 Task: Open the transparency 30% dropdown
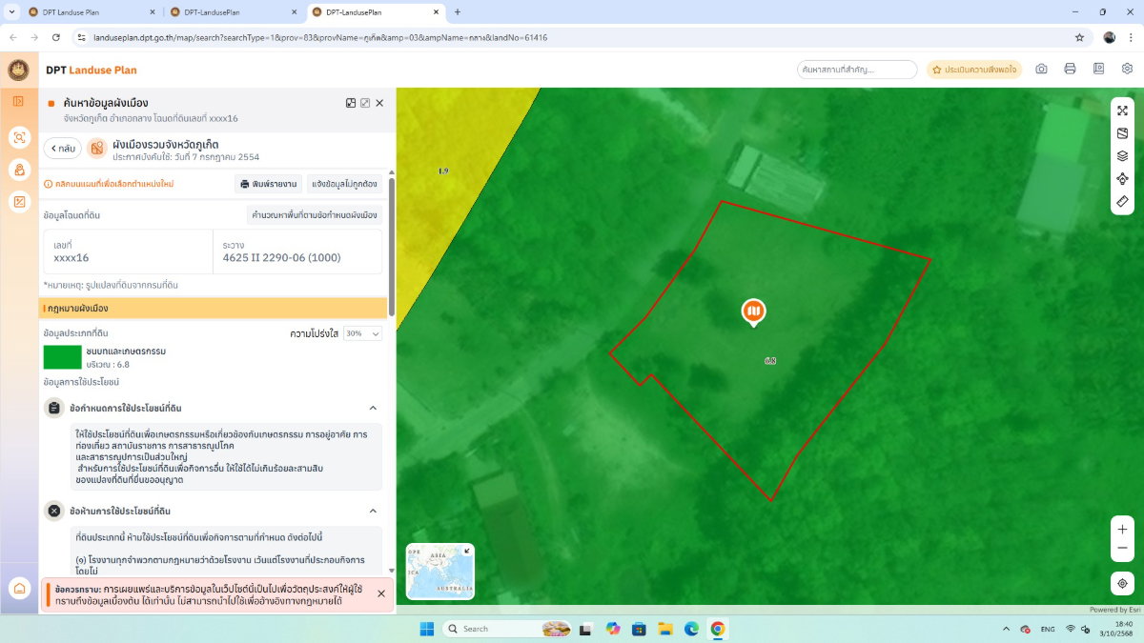[x=362, y=333]
